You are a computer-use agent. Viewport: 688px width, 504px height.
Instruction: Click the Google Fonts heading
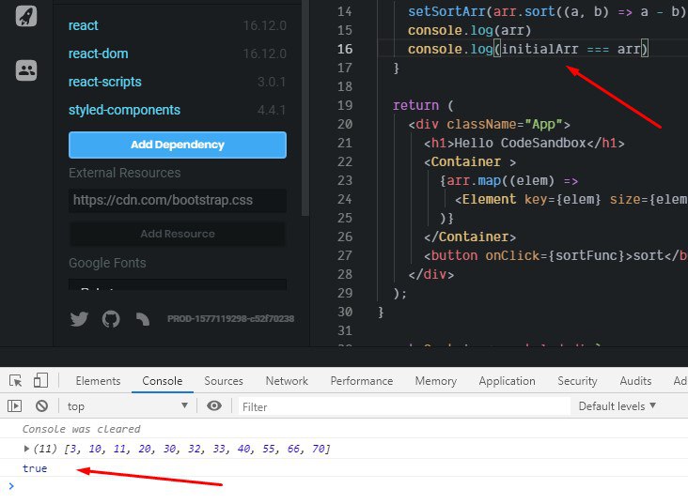coord(107,263)
